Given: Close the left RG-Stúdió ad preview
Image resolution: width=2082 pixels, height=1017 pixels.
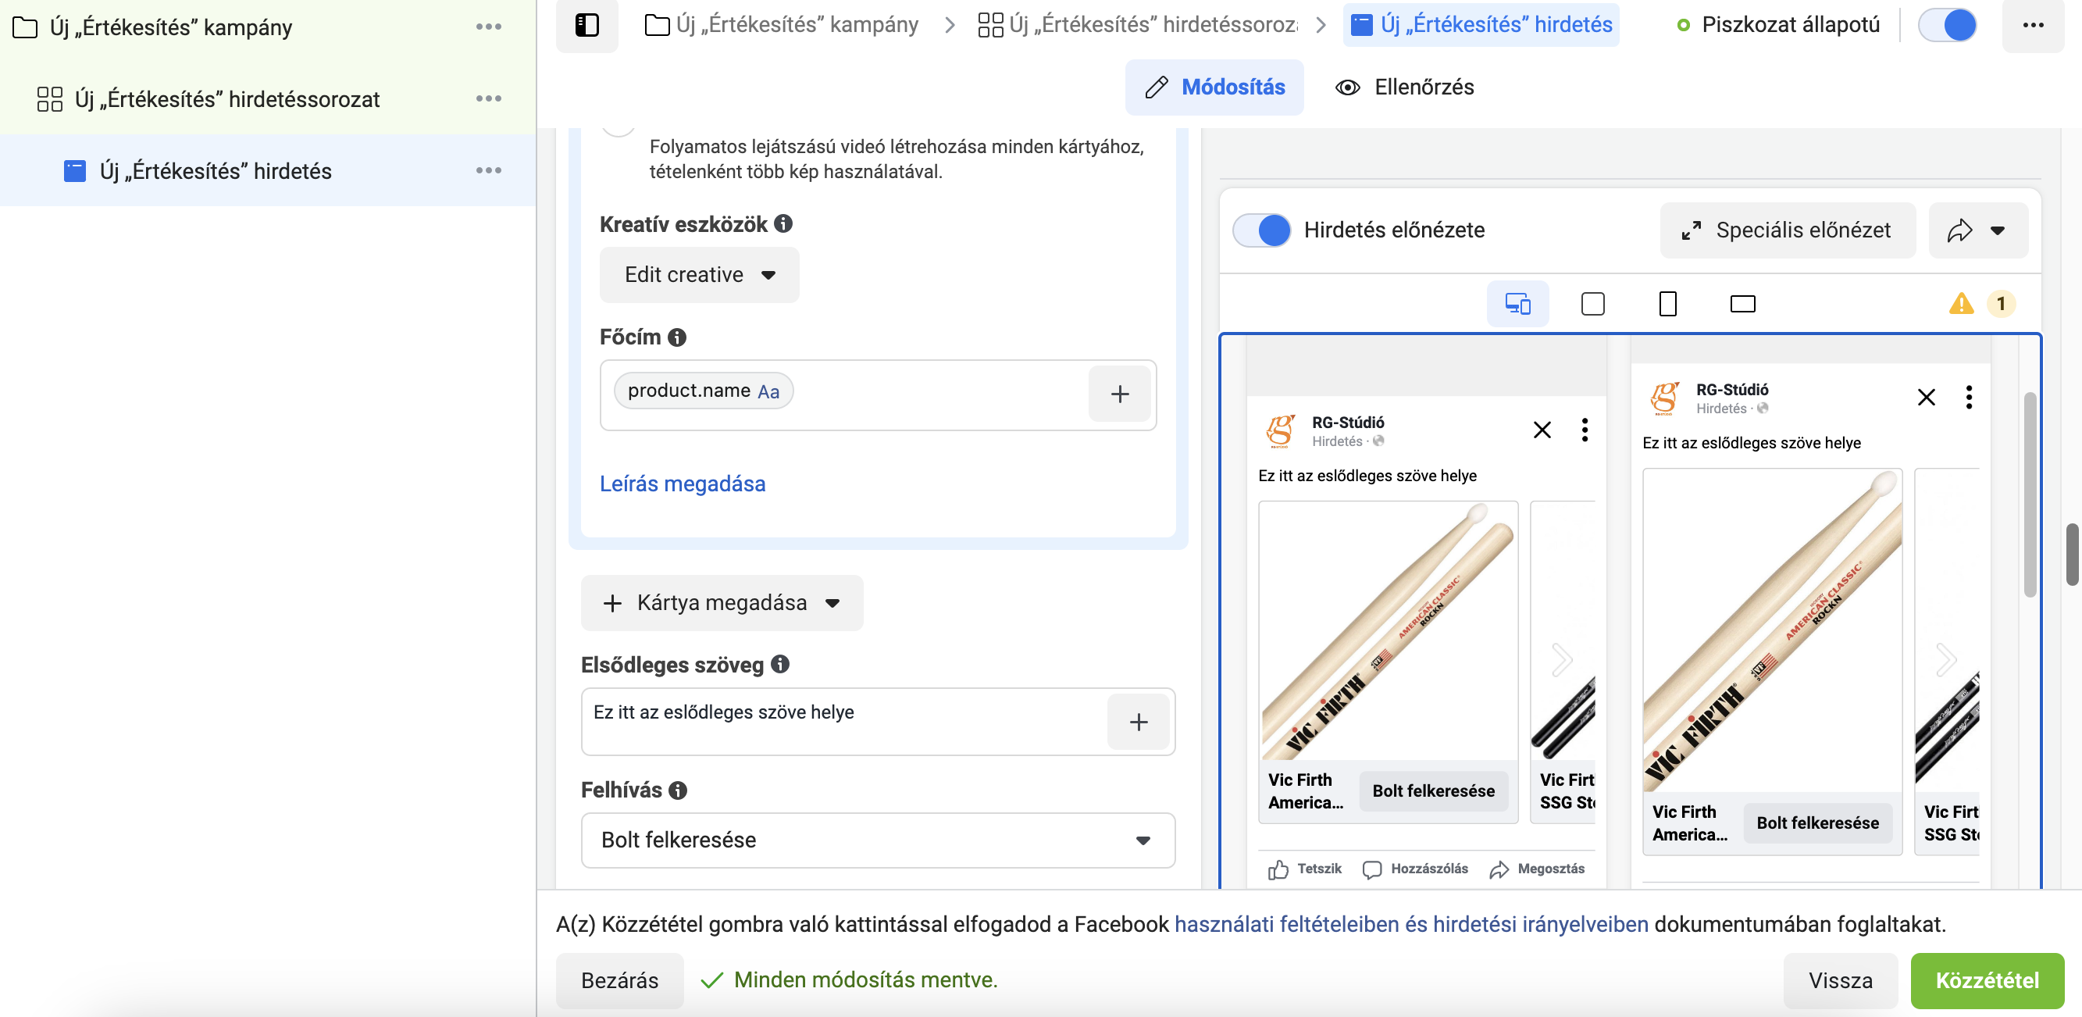Looking at the screenshot, I should (x=1542, y=430).
